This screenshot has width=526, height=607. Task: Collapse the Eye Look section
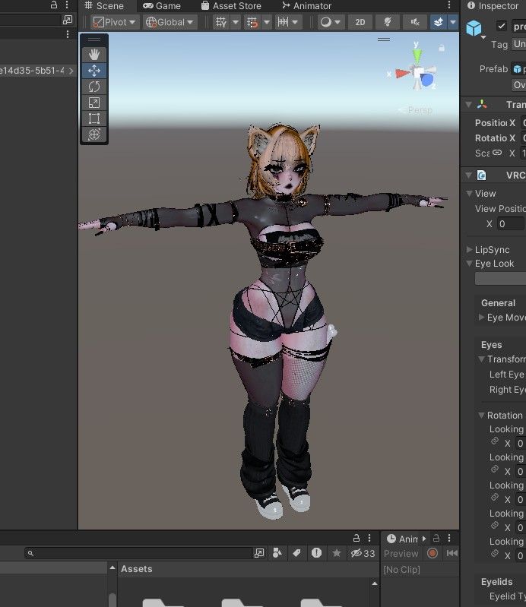470,264
